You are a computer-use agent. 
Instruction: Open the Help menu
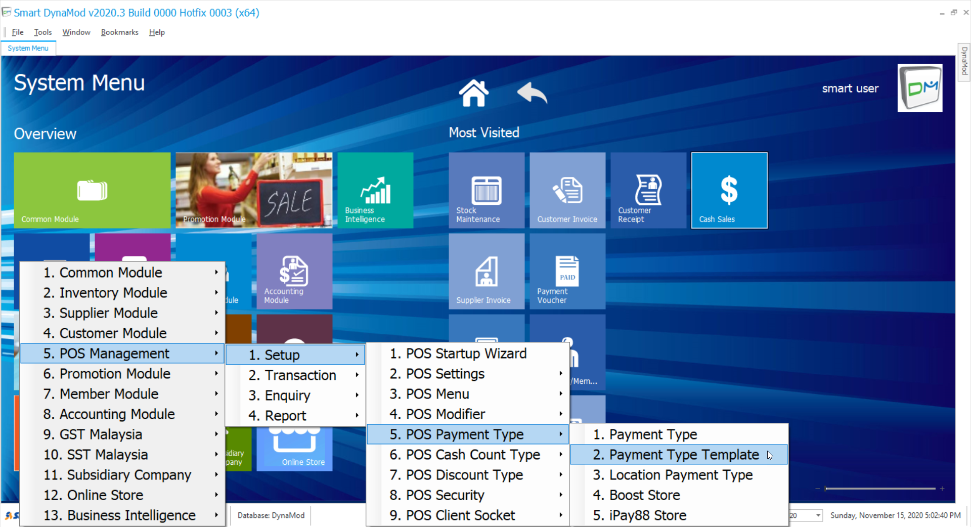(x=157, y=32)
